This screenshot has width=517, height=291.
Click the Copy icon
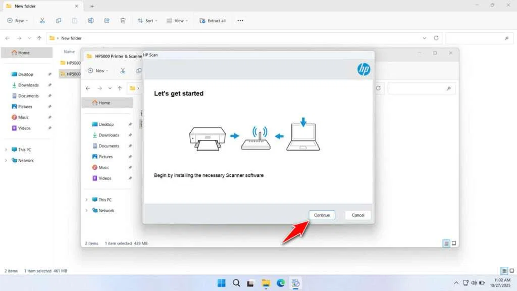coord(58,21)
